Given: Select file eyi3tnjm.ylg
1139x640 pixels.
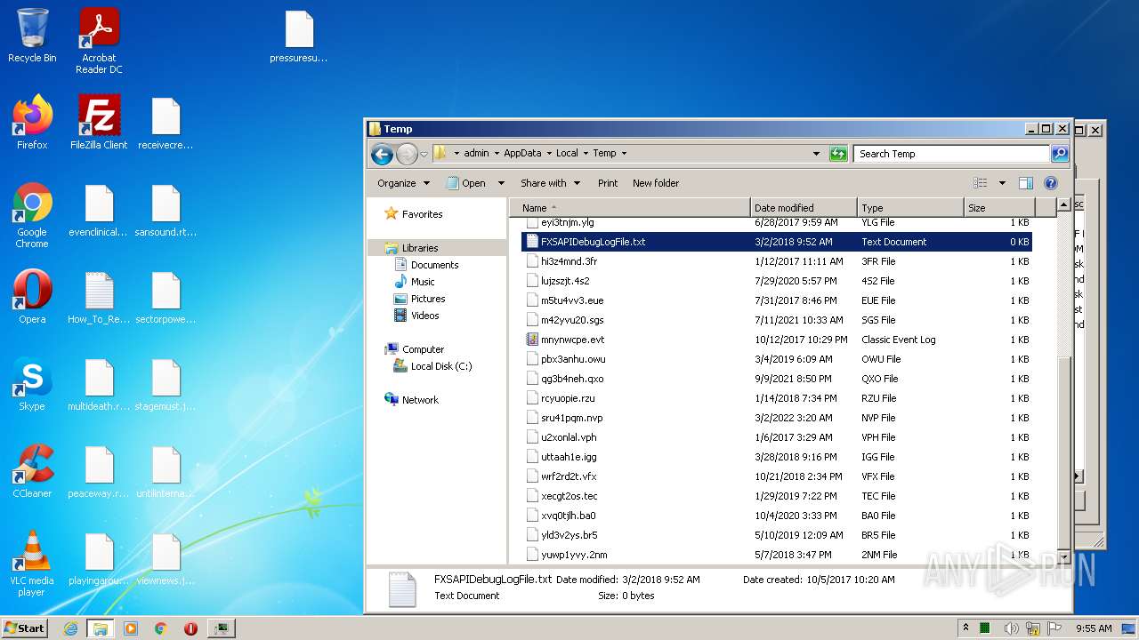Looking at the screenshot, I should click(x=776, y=222).
